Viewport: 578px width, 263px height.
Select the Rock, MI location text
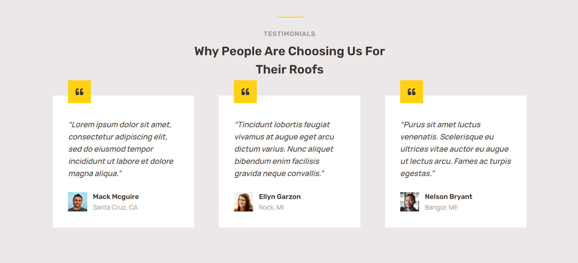[271, 207]
